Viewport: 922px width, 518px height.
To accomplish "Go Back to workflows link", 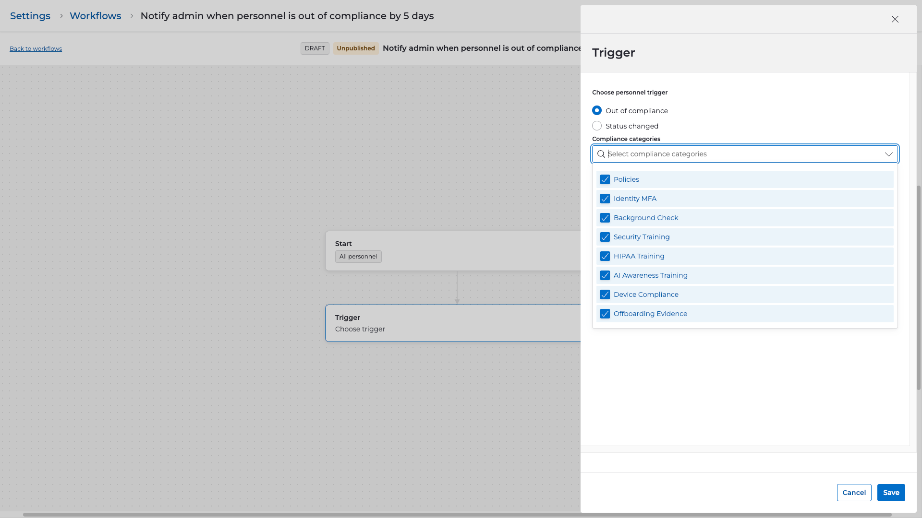I will [x=36, y=48].
